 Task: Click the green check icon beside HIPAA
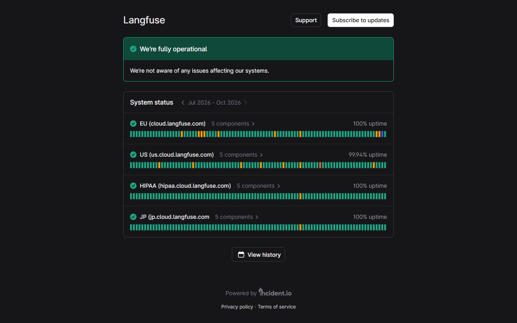click(x=133, y=186)
